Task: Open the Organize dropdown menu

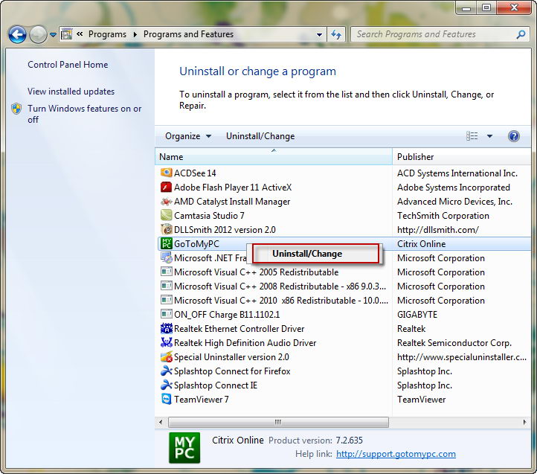Action: (188, 136)
